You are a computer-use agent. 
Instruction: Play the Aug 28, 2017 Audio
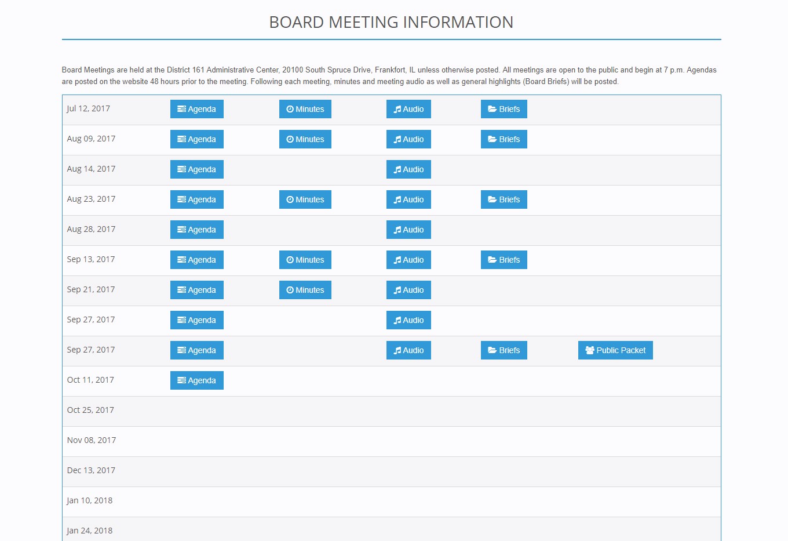(408, 230)
